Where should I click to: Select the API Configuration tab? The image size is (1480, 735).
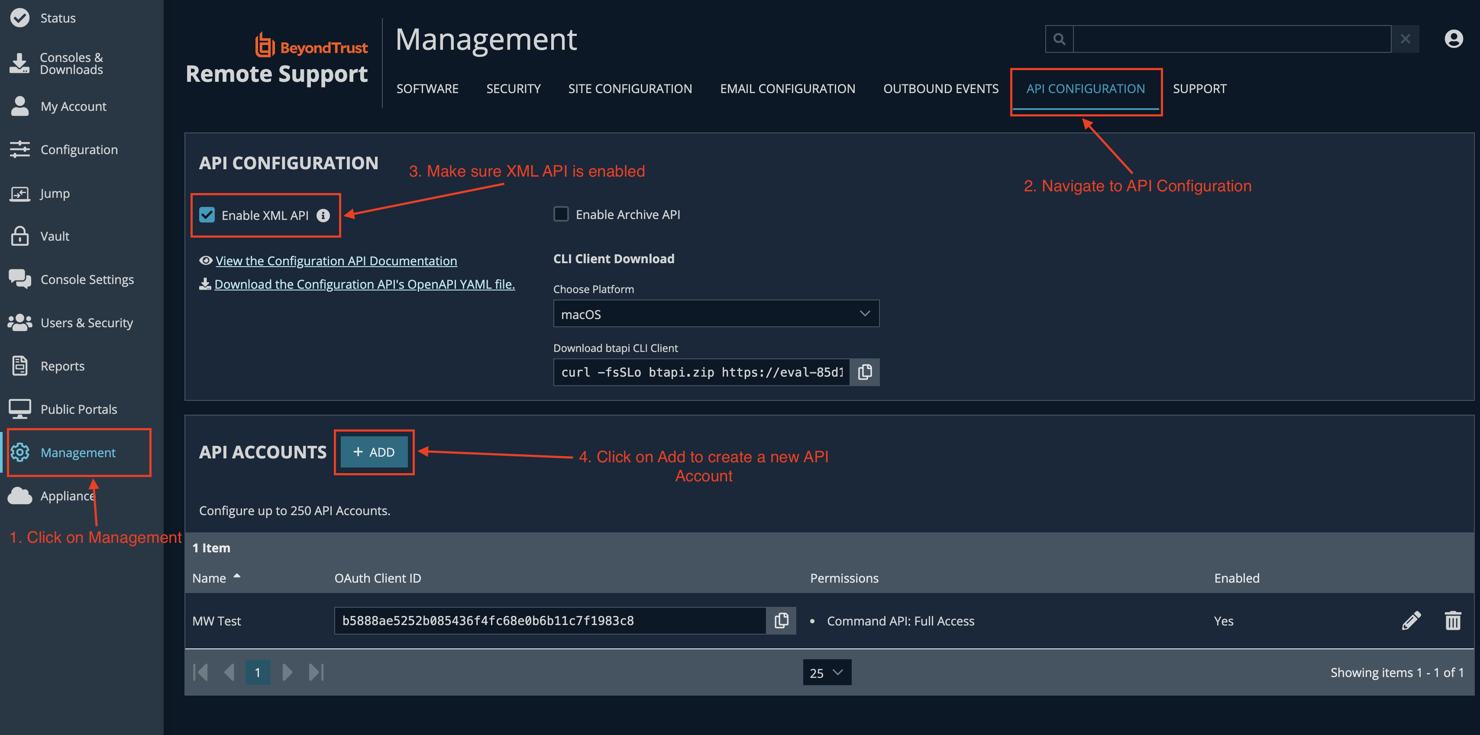tap(1085, 88)
